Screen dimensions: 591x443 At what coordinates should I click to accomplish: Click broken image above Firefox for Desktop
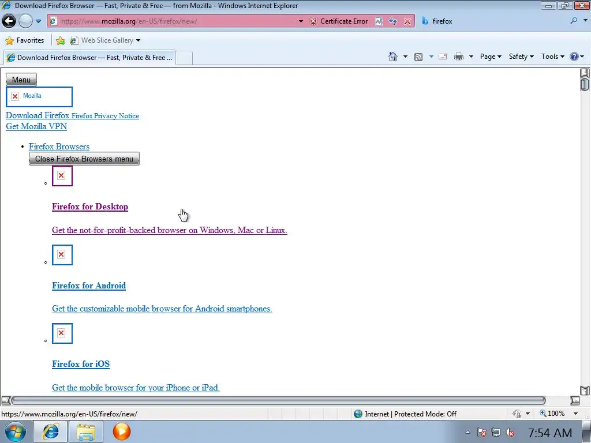click(62, 175)
